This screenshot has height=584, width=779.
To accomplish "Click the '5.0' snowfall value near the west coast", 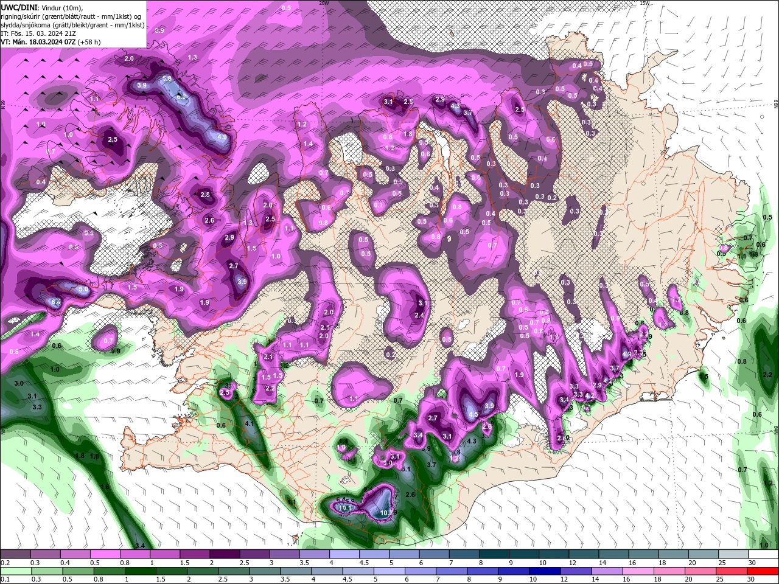I will (x=83, y=290).
